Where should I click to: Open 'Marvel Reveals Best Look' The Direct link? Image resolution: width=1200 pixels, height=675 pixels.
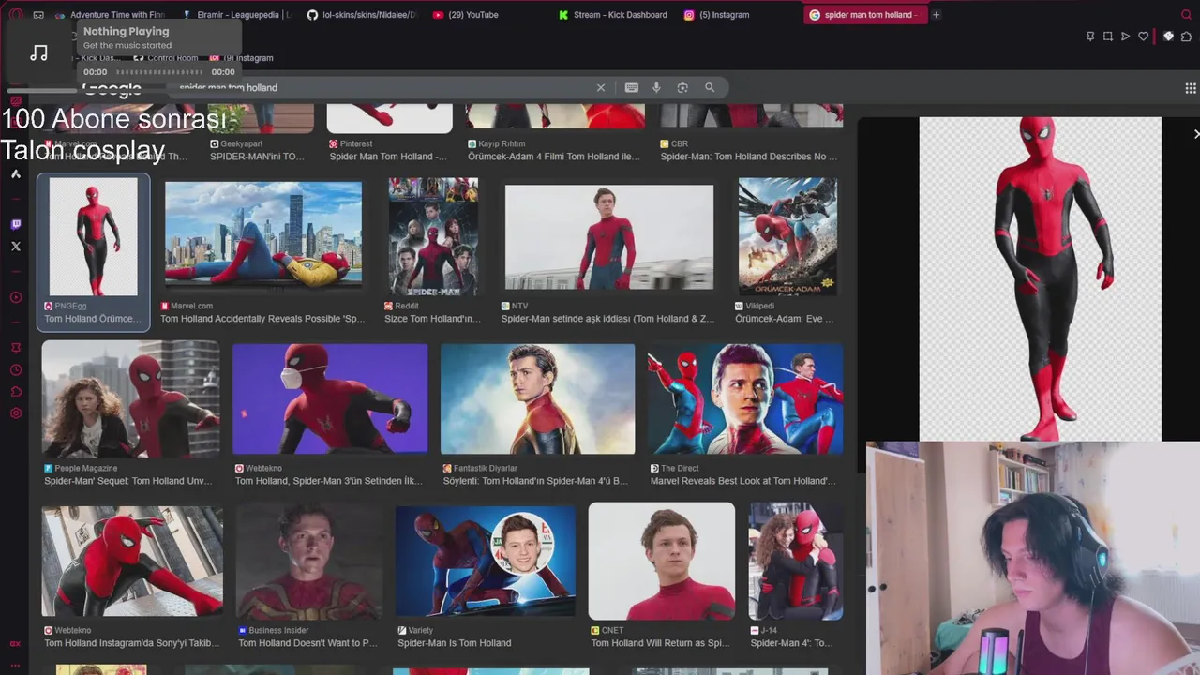click(x=742, y=481)
